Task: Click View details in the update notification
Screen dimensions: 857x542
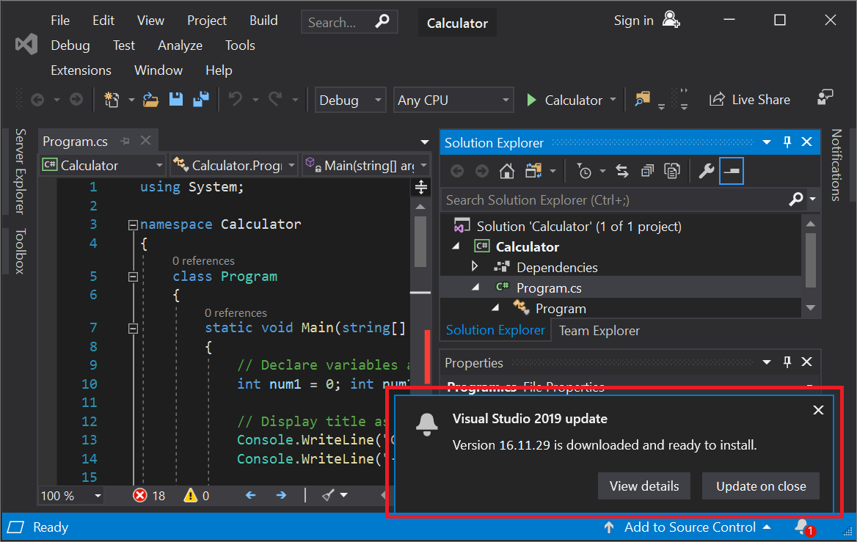Action: tap(643, 486)
